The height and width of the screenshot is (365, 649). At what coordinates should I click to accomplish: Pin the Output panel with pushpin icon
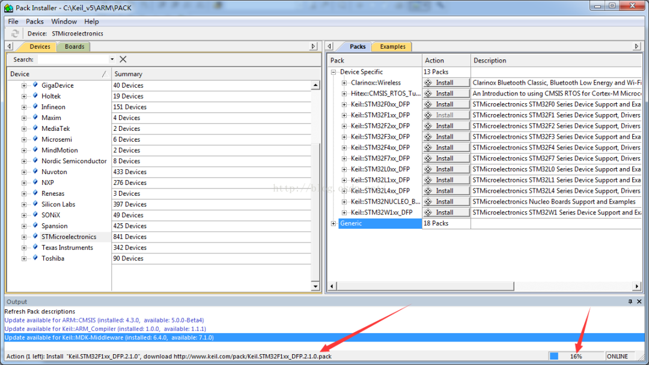[x=630, y=302]
